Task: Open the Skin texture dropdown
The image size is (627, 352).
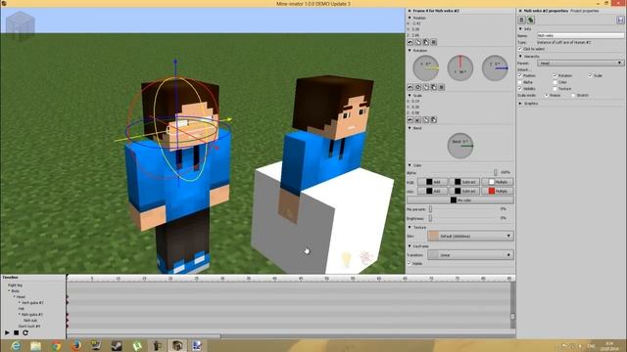Action: (x=470, y=236)
